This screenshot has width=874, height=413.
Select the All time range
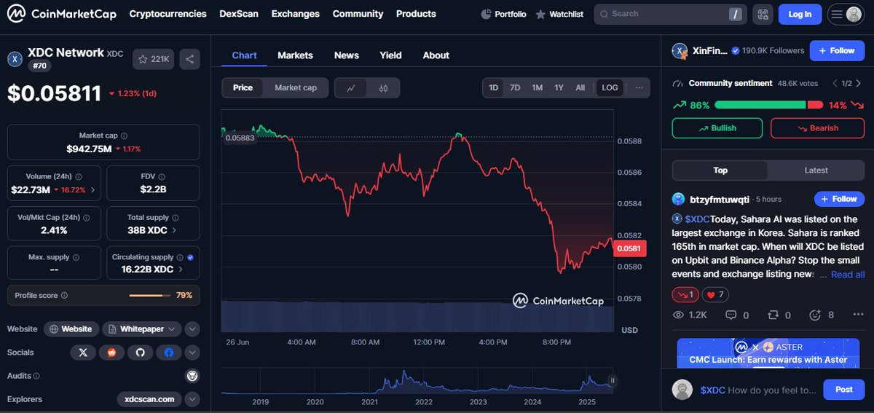580,87
